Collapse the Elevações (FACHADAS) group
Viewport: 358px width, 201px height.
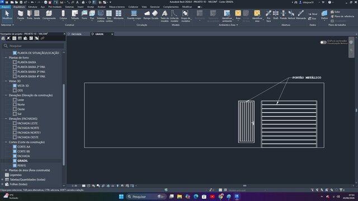(x=6, y=118)
